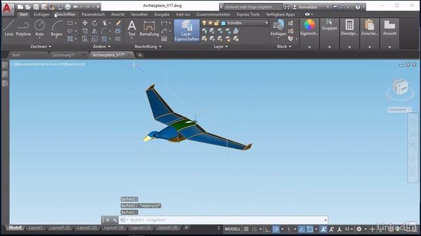The width and height of the screenshot is (421, 236).
Task: Open the Express Tools ribbon tab
Action: (x=248, y=14)
